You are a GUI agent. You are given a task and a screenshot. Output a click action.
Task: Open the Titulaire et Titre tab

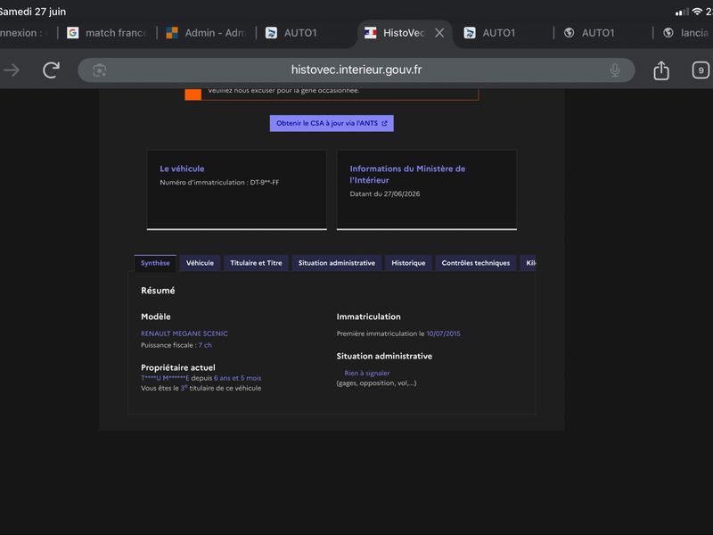256,263
